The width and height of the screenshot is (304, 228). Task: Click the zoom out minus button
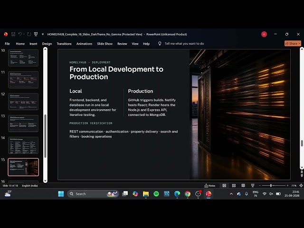(260, 186)
